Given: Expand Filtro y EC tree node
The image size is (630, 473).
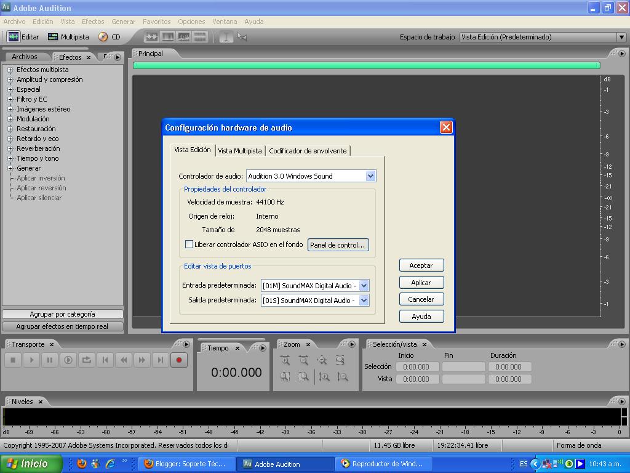Looking at the screenshot, I should (10, 99).
